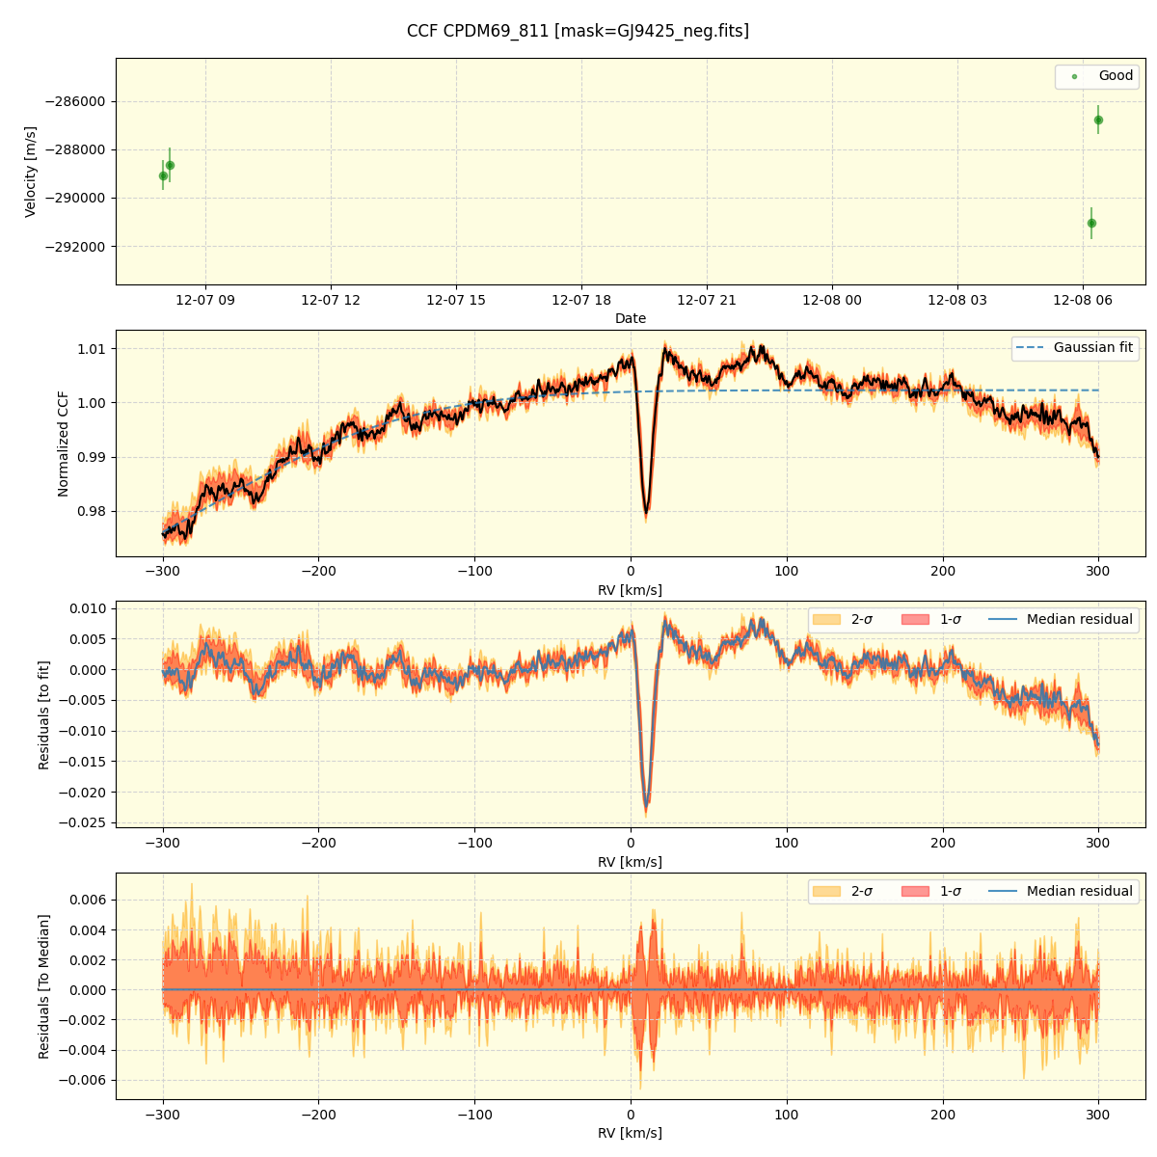Click the leftmost green velocity data point
This screenshot has height=1157, width=1157.
[x=162, y=175]
